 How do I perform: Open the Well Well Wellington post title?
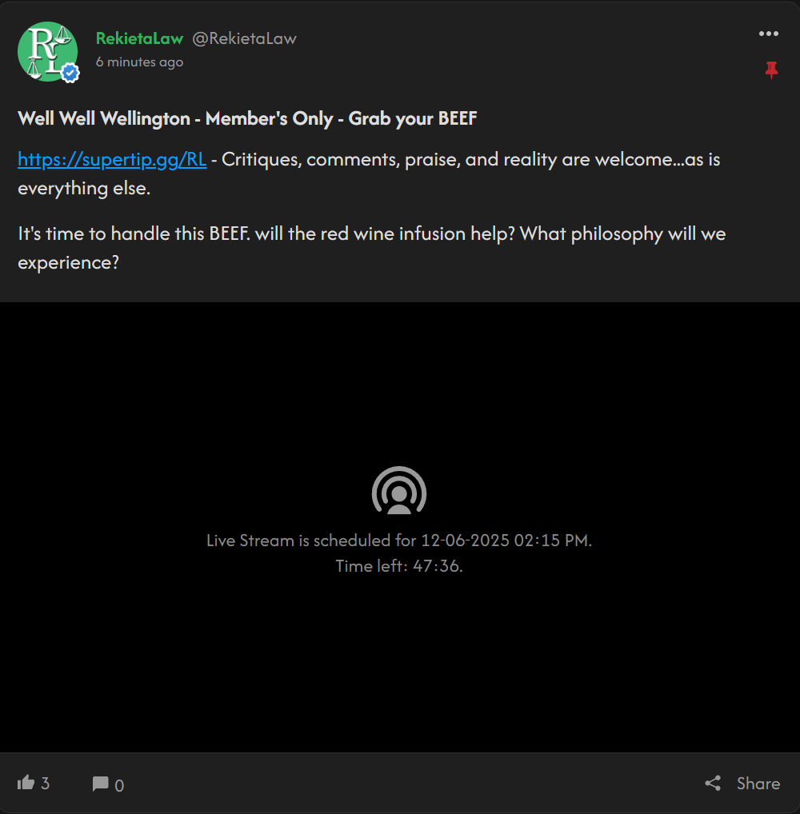point(247,118)
